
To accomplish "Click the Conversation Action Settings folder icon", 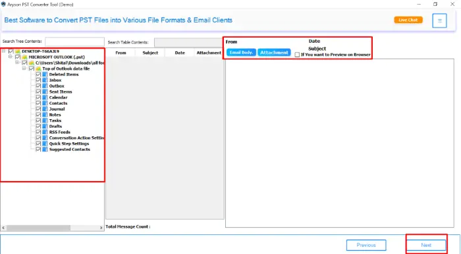I will coord(45,138).
